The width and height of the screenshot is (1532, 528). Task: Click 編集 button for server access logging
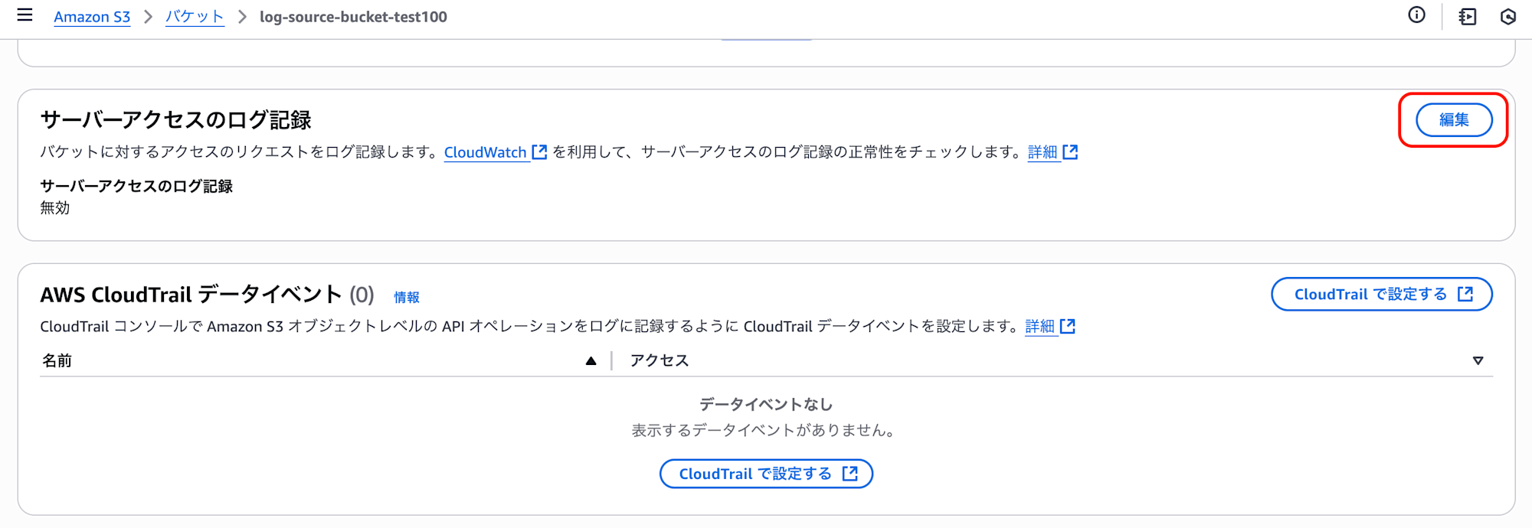1454,120
